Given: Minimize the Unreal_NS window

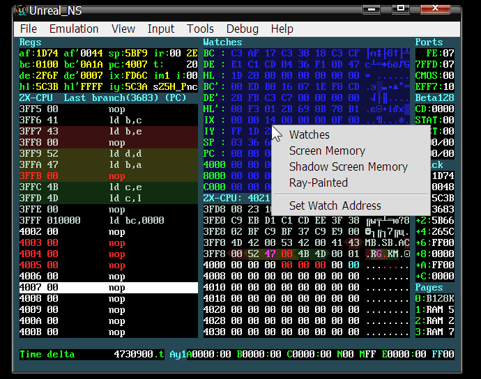Looking at the screenshot, I should (371, 9).
